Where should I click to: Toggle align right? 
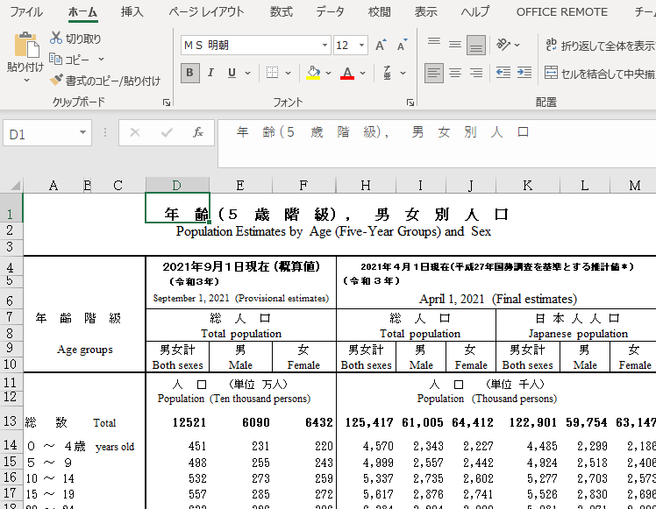click(x=476, y=73)
